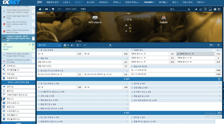Image resolution: width=224 pixels, height=124 pixels.
Task: Click the 모탈컴뱃 sport icon
Action: coord(4,78)
